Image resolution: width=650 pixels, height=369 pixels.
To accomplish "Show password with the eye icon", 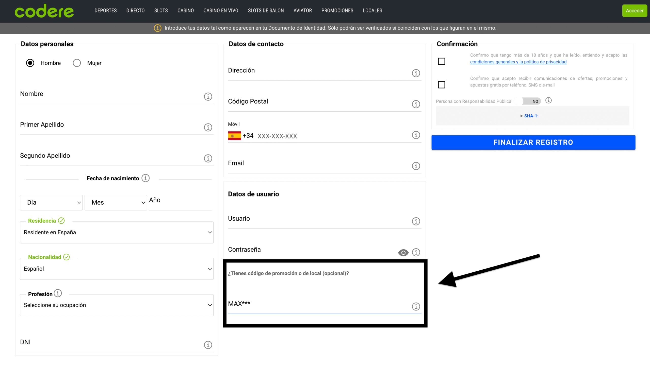I will click(x=403, y=253).
